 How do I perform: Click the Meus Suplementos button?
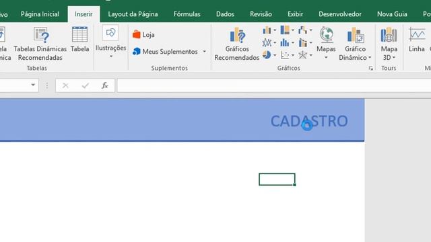165,52
